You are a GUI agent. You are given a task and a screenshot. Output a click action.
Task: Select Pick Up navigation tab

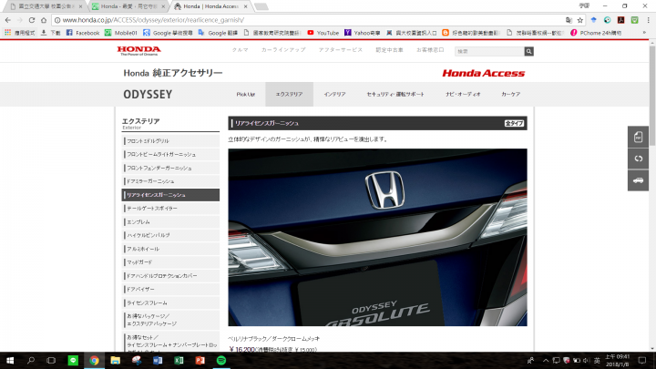[246, 94]
